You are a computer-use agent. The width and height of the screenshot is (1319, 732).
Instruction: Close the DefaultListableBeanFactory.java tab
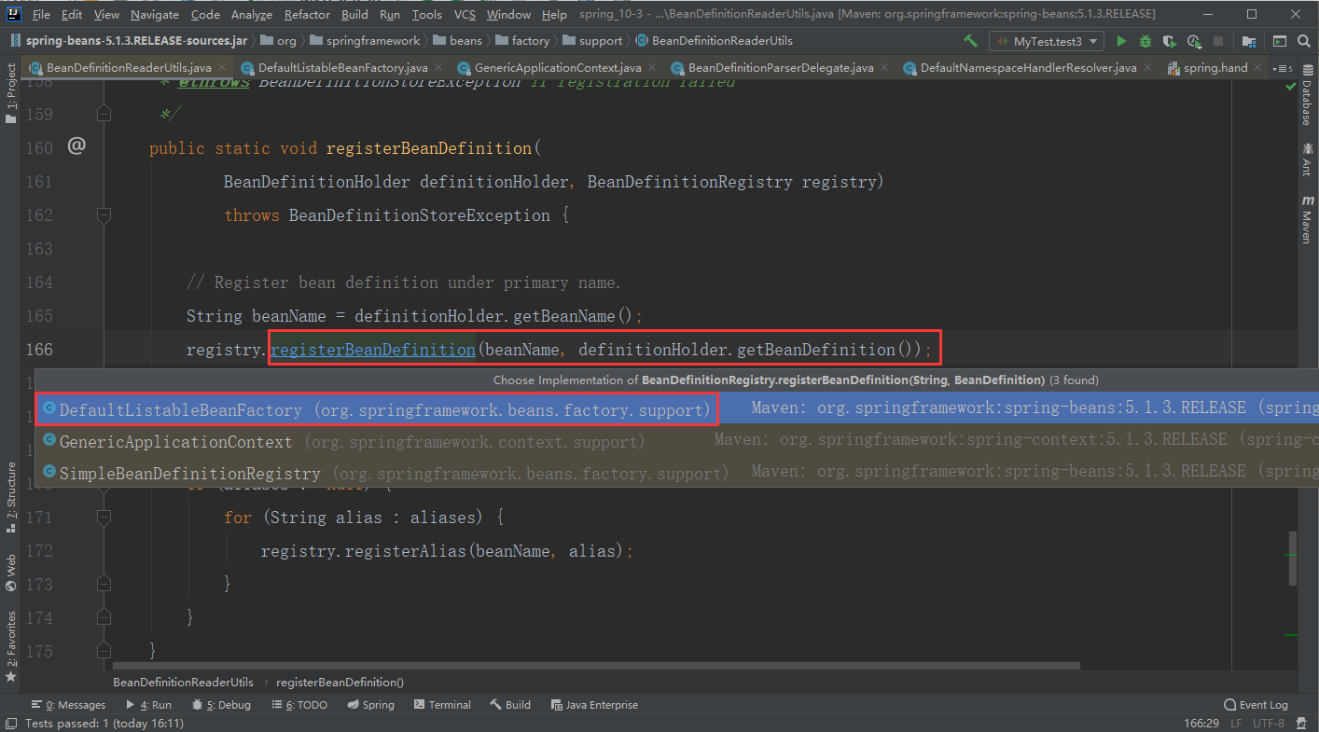click(x=437, y=68)
